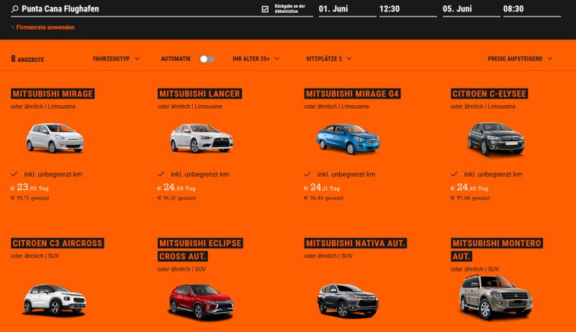Click the checkmark icon under Citroen C-Elysee

[x=454, y=174]
